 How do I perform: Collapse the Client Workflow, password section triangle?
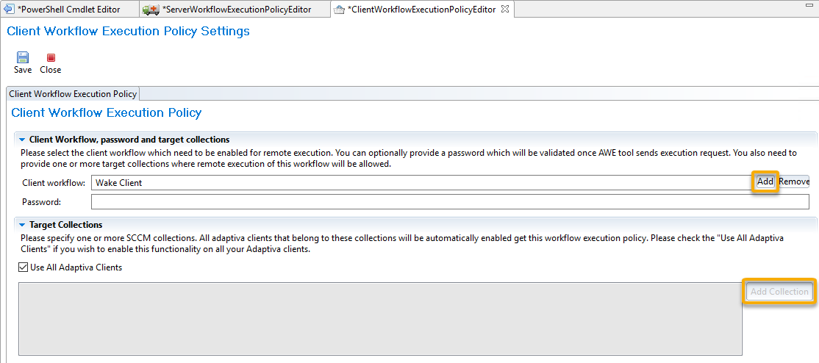22,140
